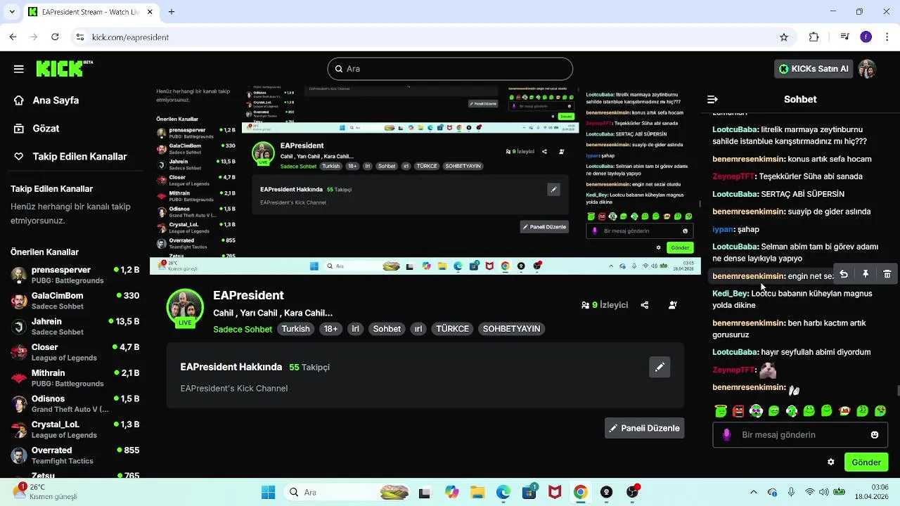Insert the last heart-eyes green emote

click(880, 410)
